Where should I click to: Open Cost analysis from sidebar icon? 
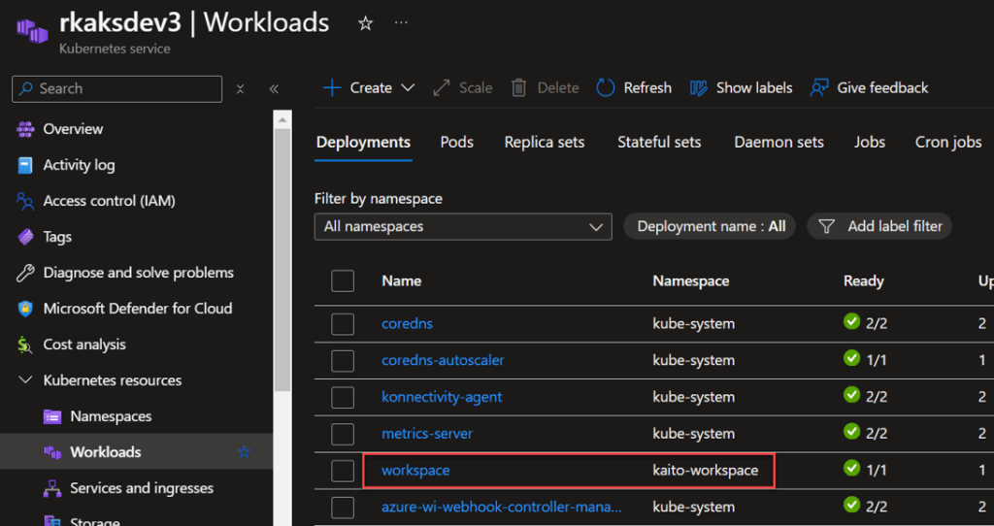[x=25, y=345]
